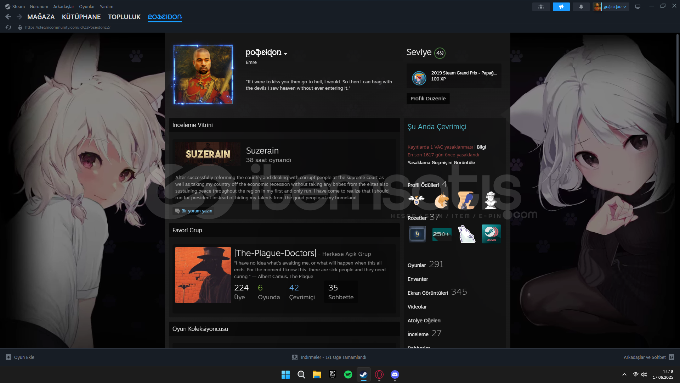Click the comment bubble icon under the review
The width and height of the screenshot is (680, 383).
coord(177,211)
